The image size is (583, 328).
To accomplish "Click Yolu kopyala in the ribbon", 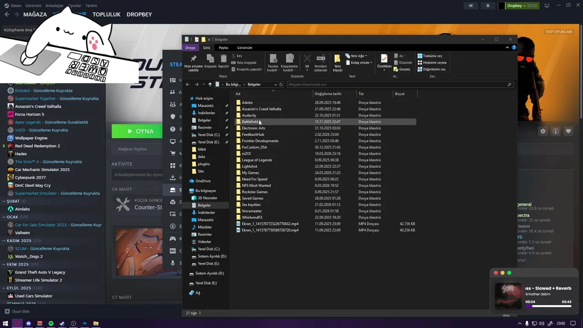I will pos(244,62).
